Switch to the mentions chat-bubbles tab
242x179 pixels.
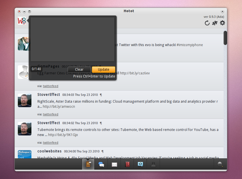pyautogui.click(x=101, y=164)
